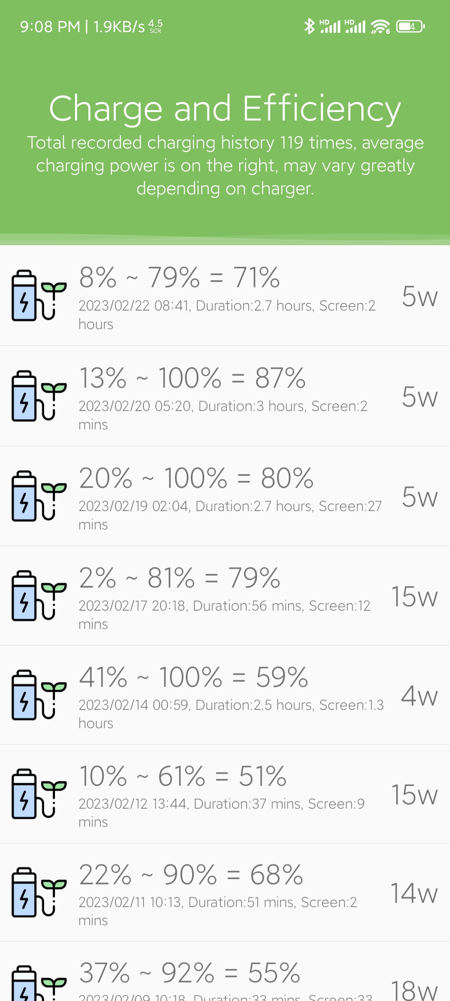Tap the 15w power on the 02/12 entry
450x1001 pixels.
(415, 795)
